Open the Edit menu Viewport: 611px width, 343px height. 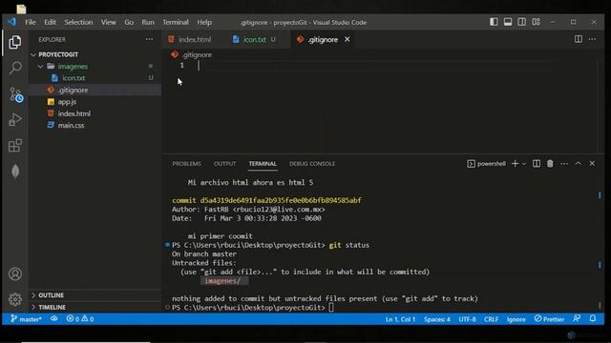[50, 22]
